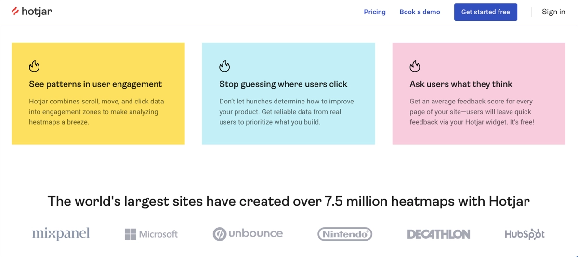Click the Decathlon logo
Image resolution: width=578 pixels, height=257 pixels.
tap(438, 234)
